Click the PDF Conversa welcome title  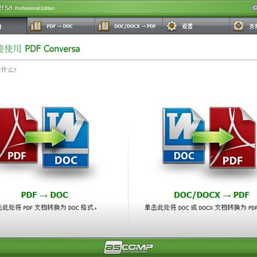[40, 49]
